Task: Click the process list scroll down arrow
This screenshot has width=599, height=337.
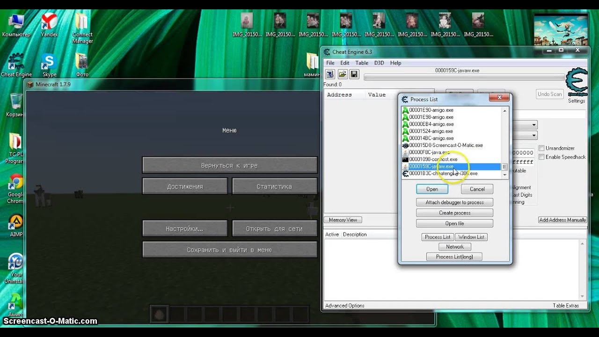Action: click(x=504, y=174)
